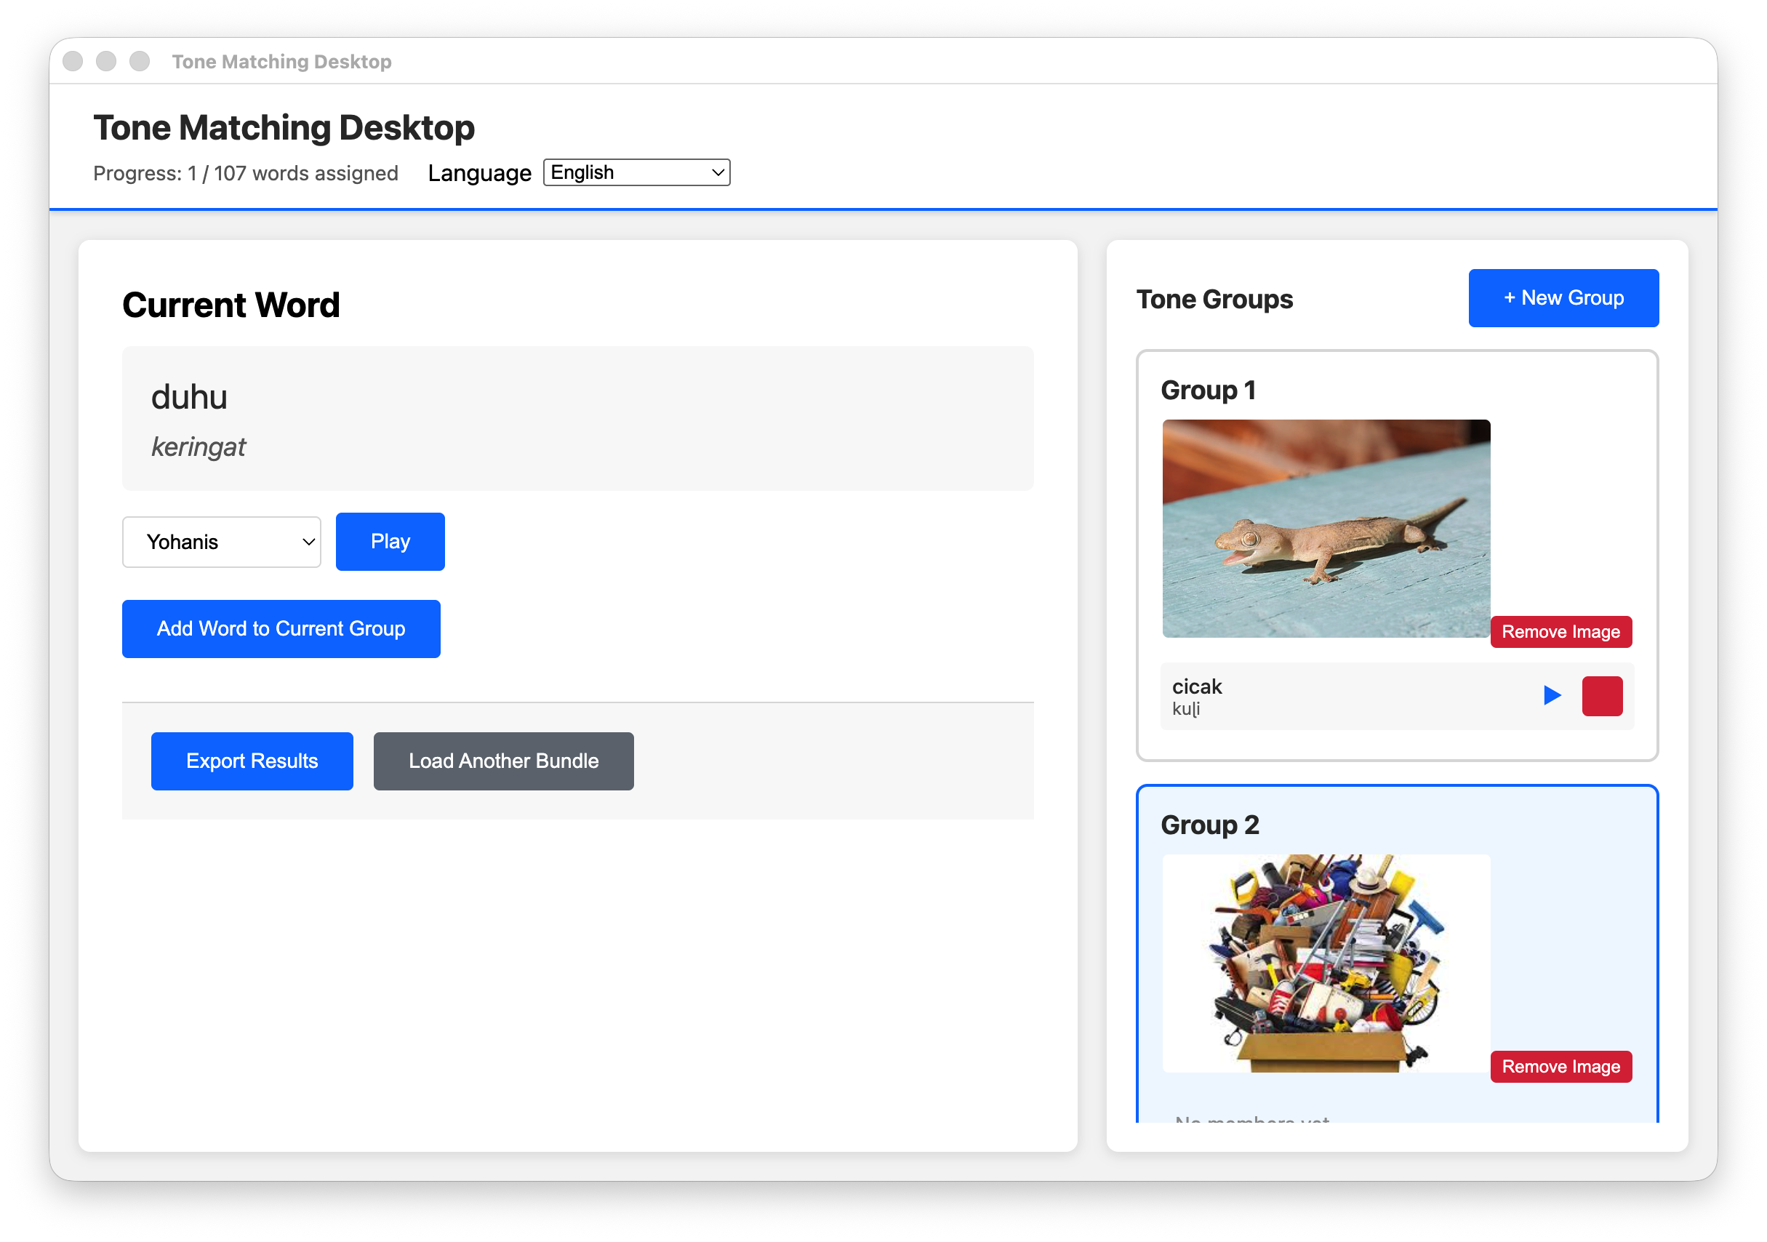1767x1242 pixels.
Task: Export Results
Action: coord(252,761)
